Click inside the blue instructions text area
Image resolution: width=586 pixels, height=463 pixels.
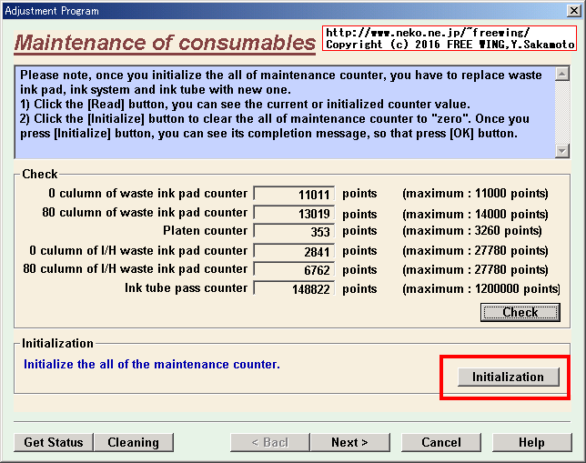(x=282, y=112)
